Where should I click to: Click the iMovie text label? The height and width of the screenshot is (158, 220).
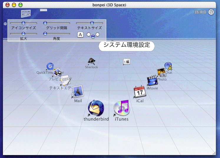(x=152, y=88)
